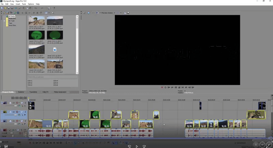Open Track FX on the second video track
The width and height of the screenshot is (273, 148).
pyautogui.click(x=14, y=112)
